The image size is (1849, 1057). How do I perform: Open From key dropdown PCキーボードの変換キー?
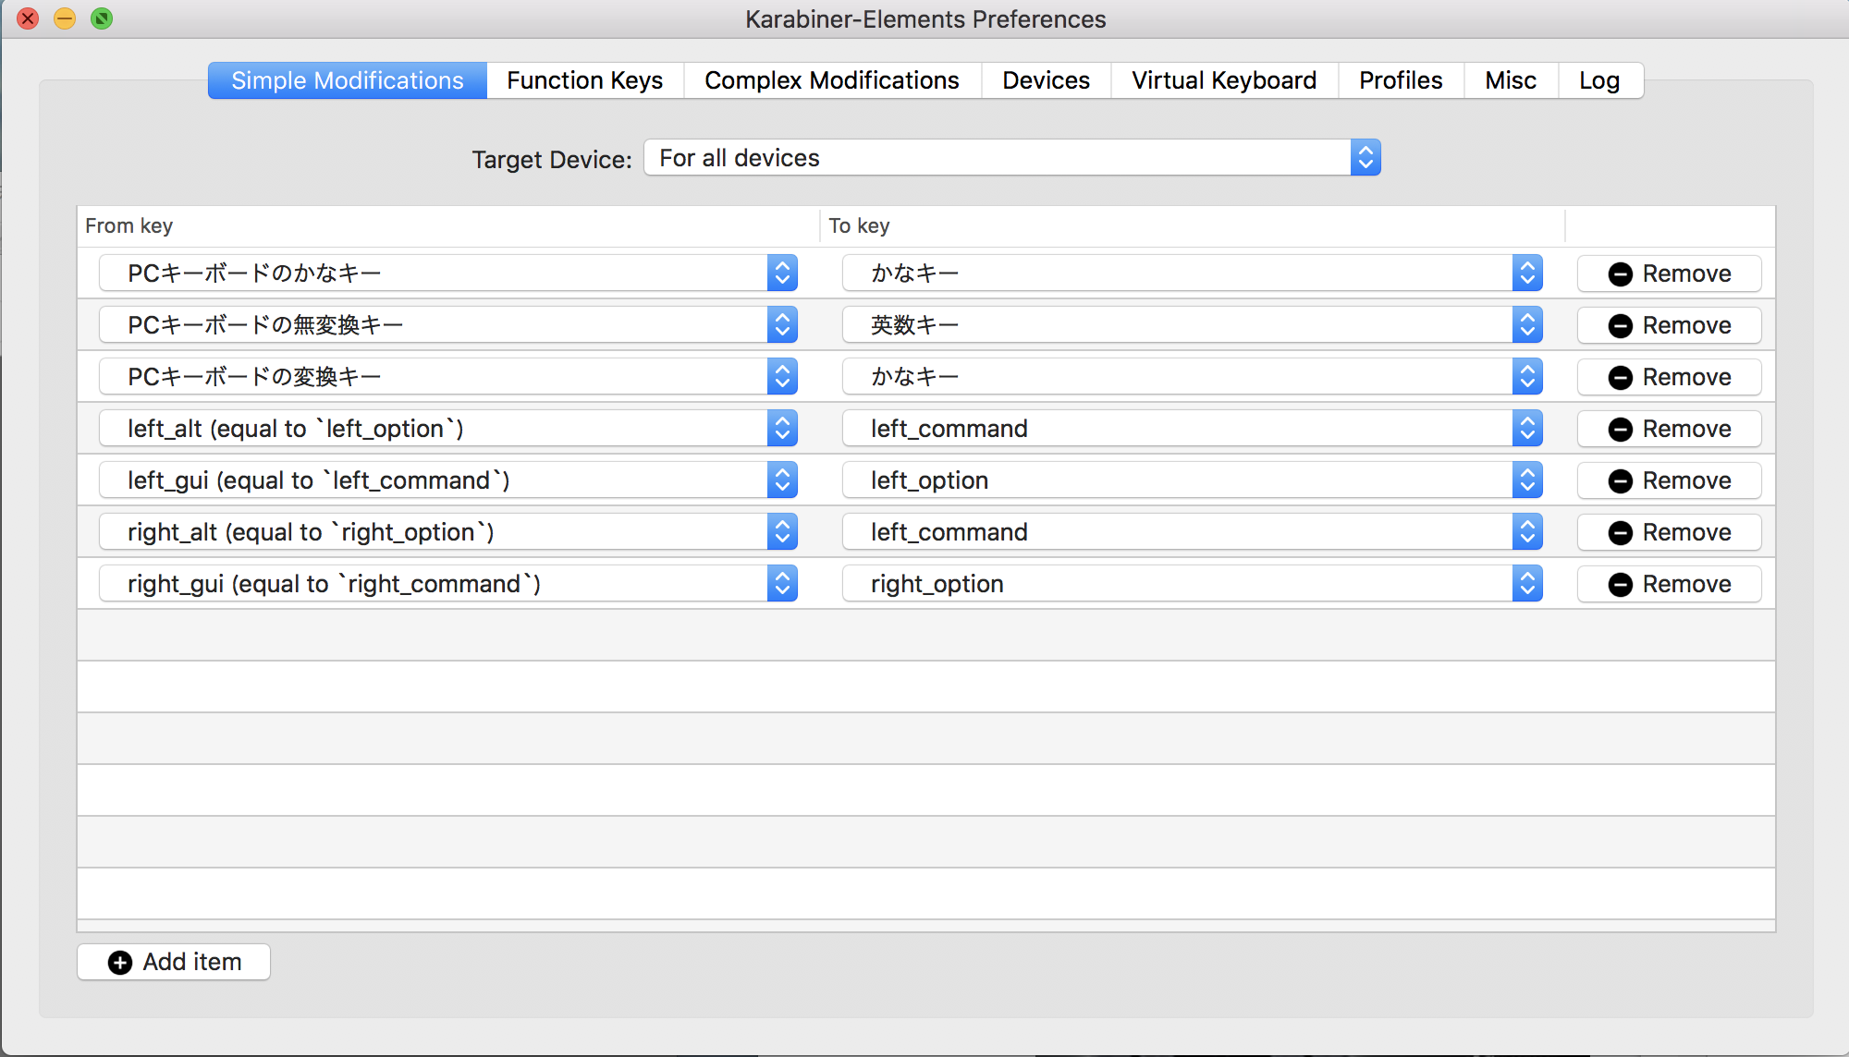pos(448,377)
